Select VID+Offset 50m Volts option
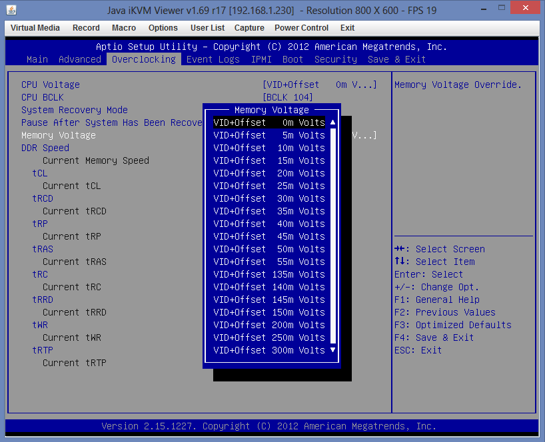 269,249
